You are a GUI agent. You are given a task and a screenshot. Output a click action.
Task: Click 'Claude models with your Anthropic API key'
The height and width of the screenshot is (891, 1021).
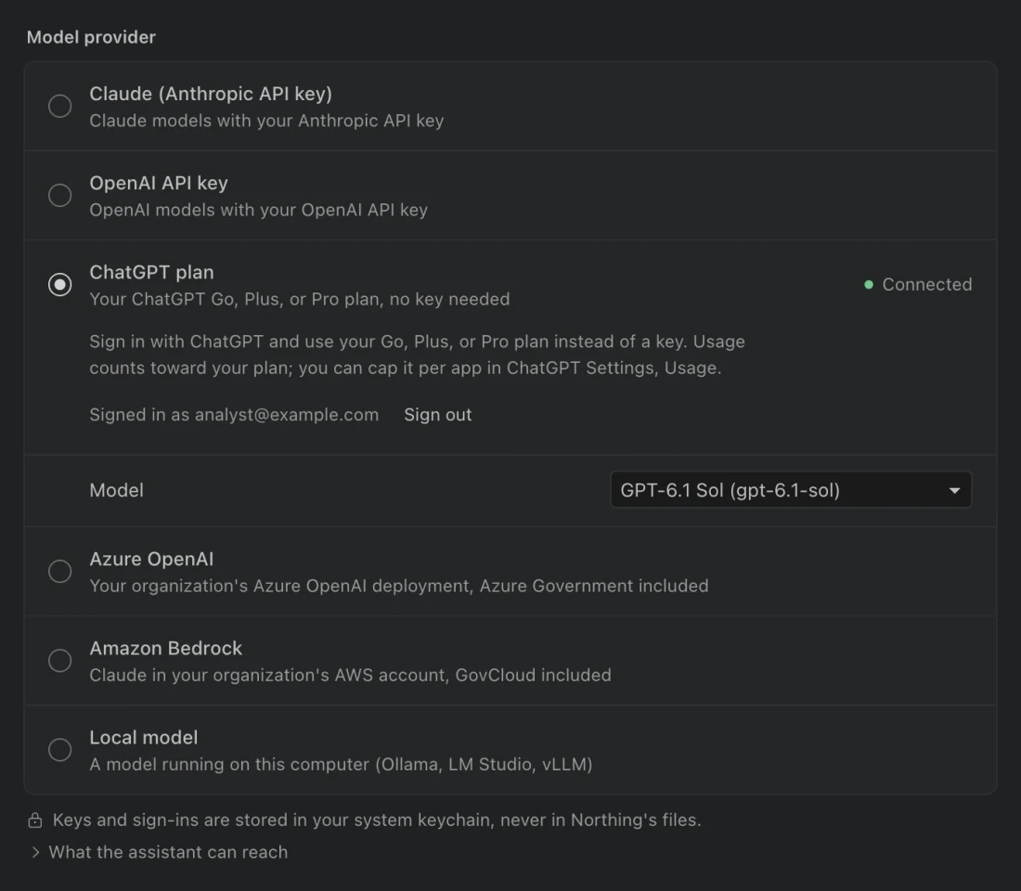(266, 121)
